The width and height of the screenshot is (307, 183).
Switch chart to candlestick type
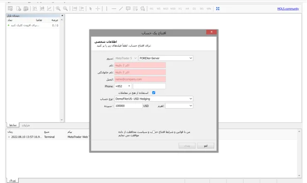point(42,9)
